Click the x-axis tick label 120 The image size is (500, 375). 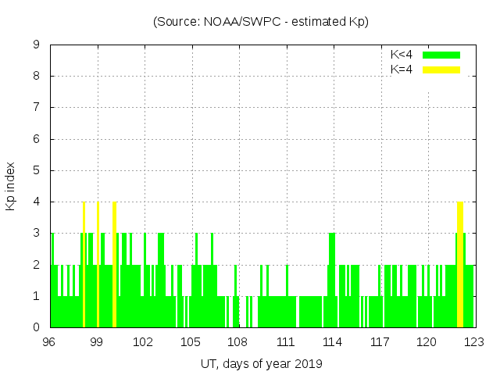[427, 341]
